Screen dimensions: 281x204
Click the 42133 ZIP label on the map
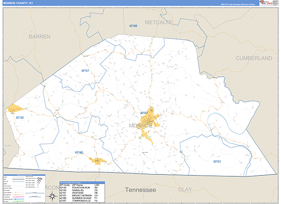tap(20, 118)
